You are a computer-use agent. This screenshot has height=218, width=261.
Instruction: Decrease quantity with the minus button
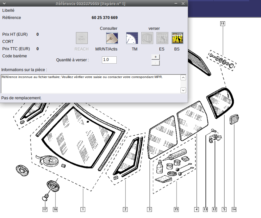click(x=155, y=63)
